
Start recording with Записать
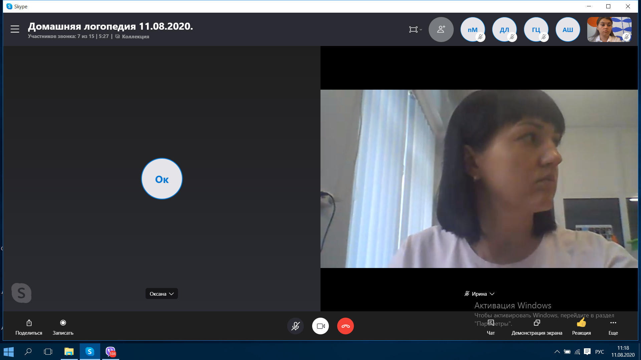pyautogui.click(x=63, y=327)
